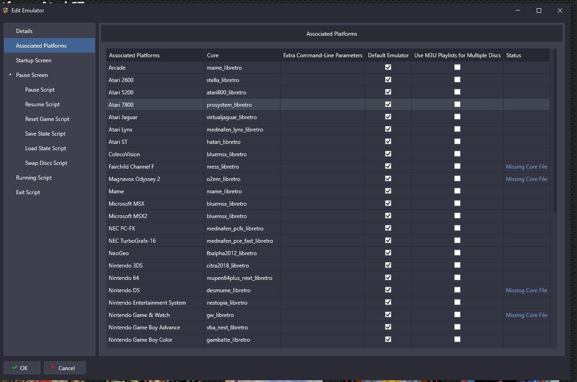This screenshot has width=577, height=382.
Task: Uncheck Default Emulator for Arcade
Action: point(388,67)
